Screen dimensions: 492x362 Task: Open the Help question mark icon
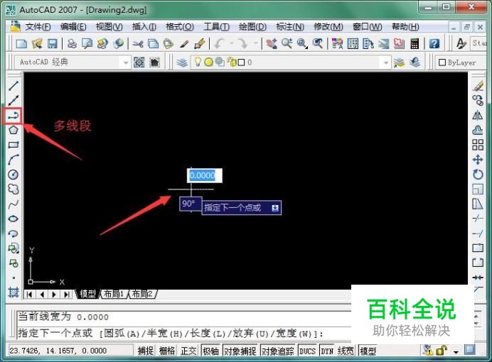(x=434, y=43)
